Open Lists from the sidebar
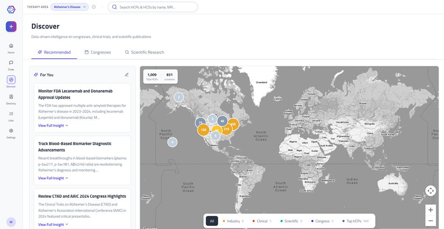Image resolution: width=444 pixels, height=229 pixels. click(x=11, y=116)
